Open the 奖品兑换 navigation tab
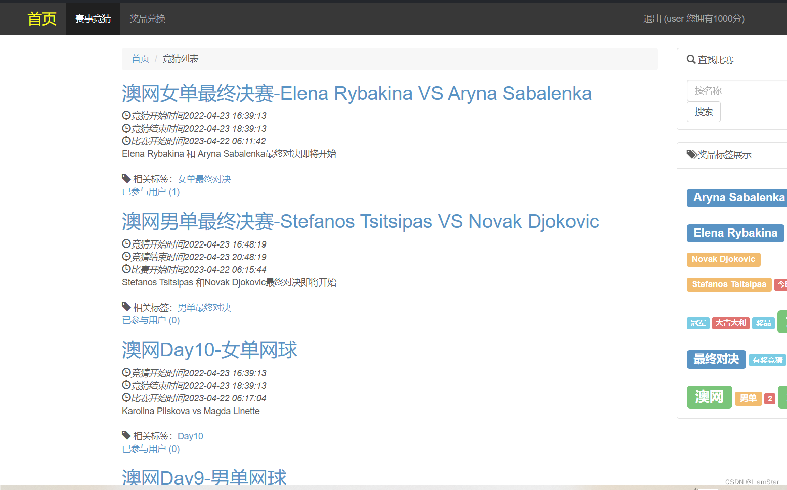Viewport: 787px width, 490px height. pos(148,19)
